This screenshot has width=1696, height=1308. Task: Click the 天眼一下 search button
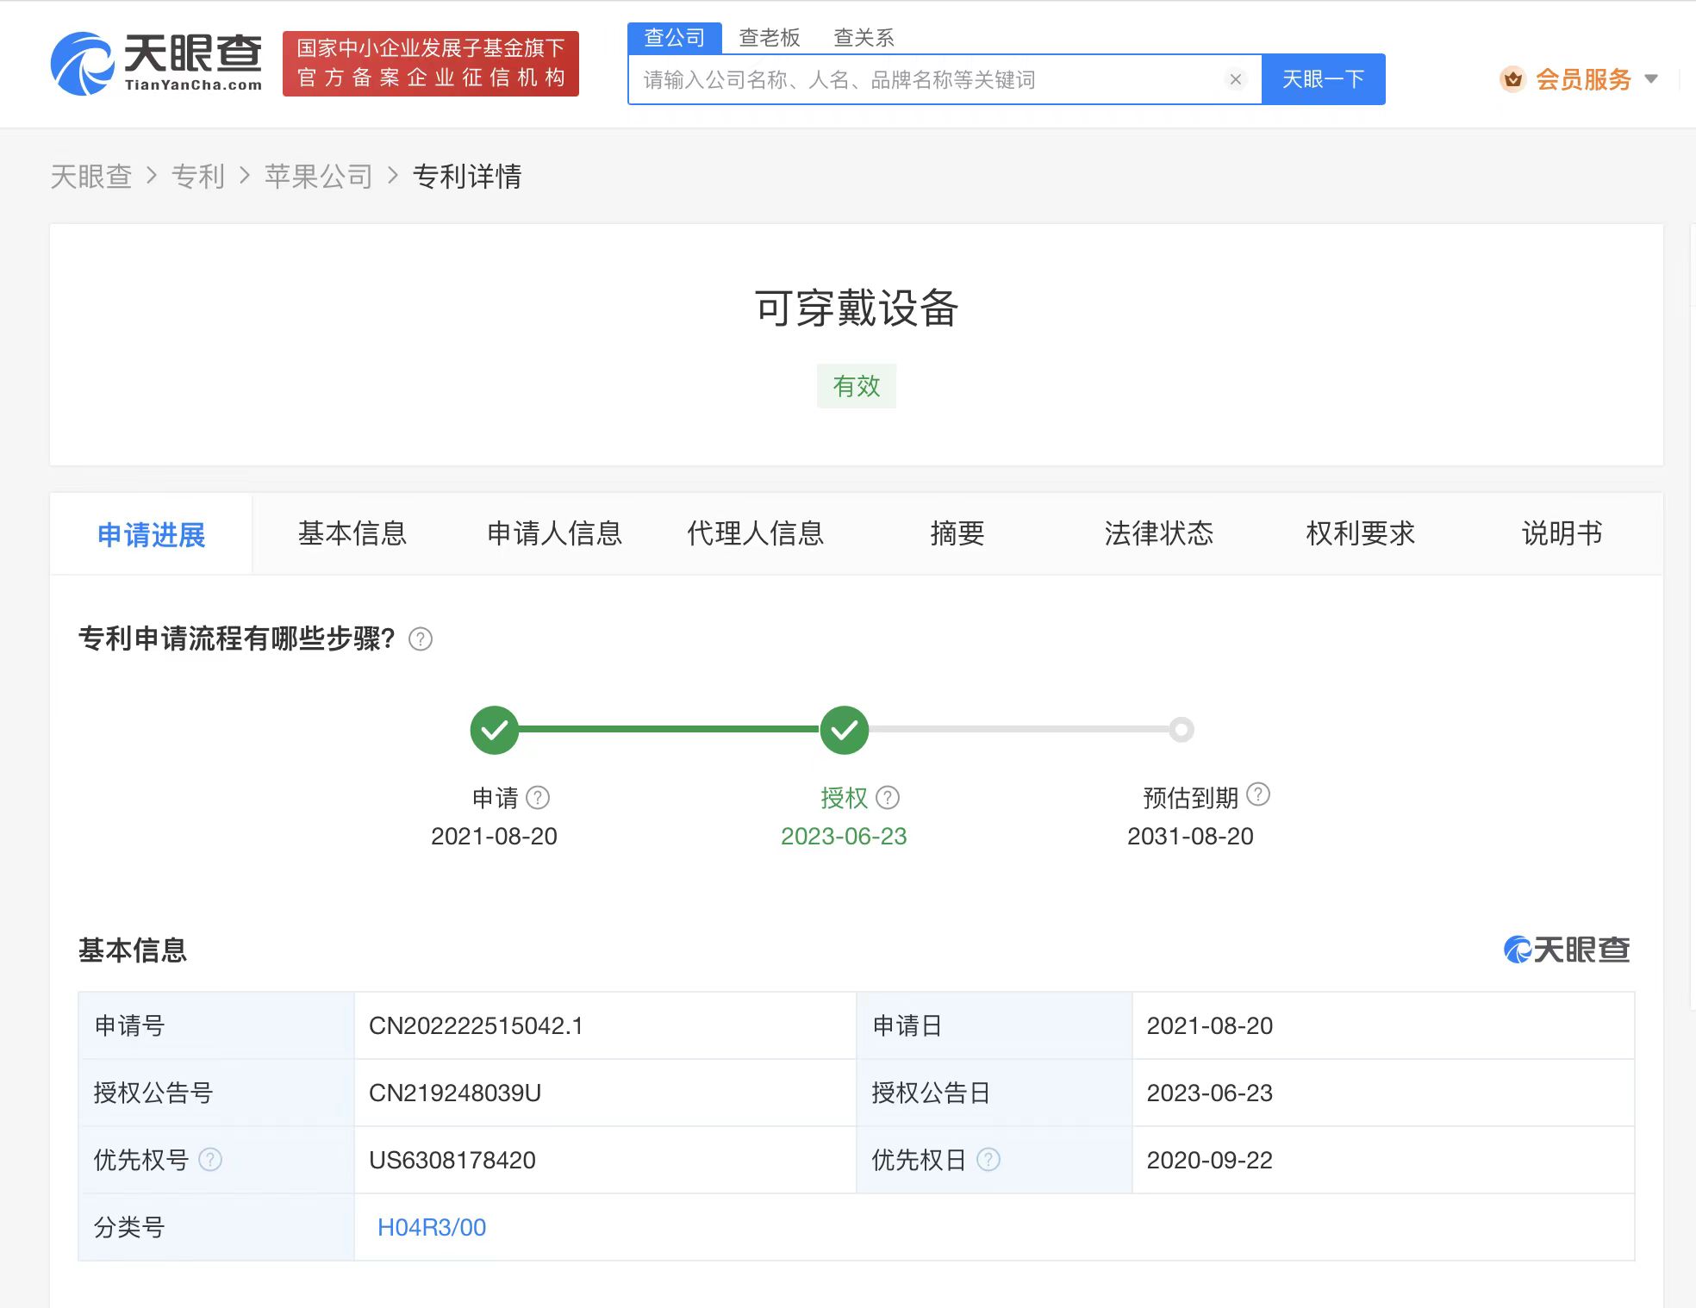[1324, 79]
